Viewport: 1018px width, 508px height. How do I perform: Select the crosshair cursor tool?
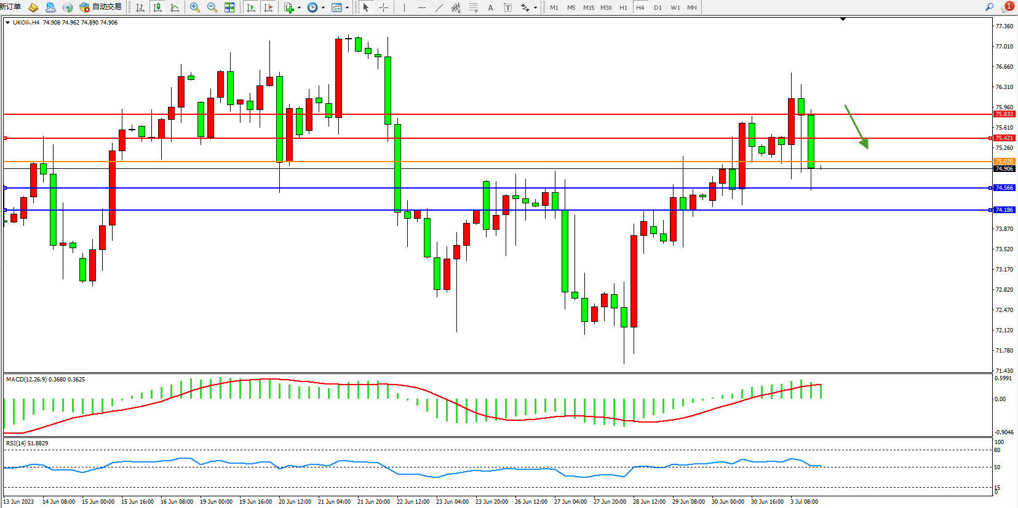[x=383, y=7]
